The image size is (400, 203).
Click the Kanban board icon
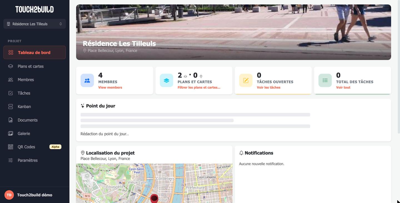click(x=11, y=107)
